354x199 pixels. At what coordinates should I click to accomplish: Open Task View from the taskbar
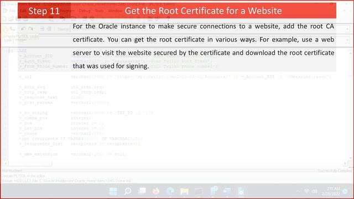(142, 191)
